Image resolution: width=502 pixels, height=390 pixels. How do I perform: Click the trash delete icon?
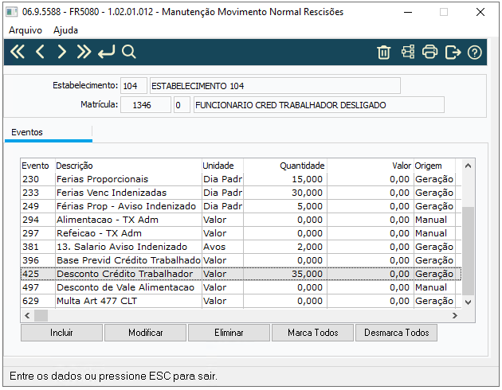pos(383,53)
